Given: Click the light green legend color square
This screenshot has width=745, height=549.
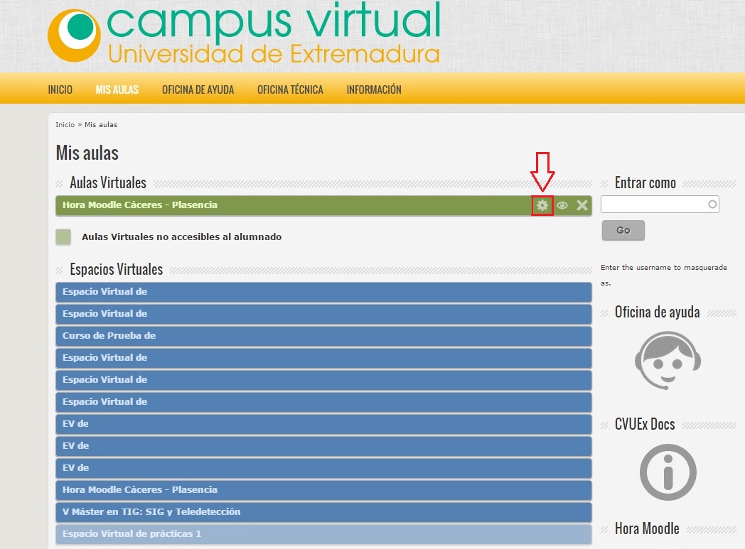Looking at the screenshot, I should [63, 237].
